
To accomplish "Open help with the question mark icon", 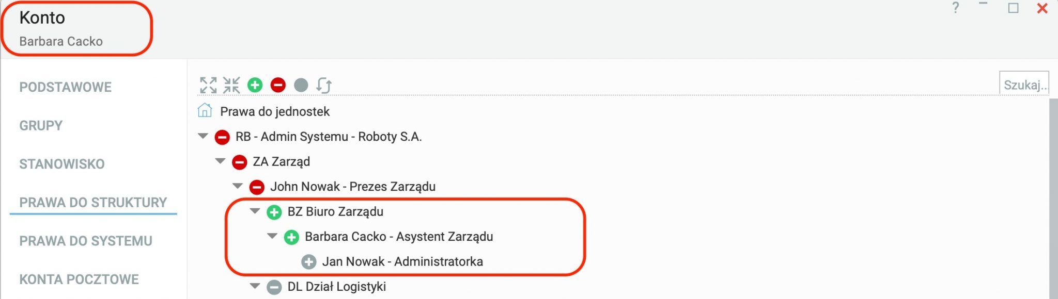I will point(956,8).
